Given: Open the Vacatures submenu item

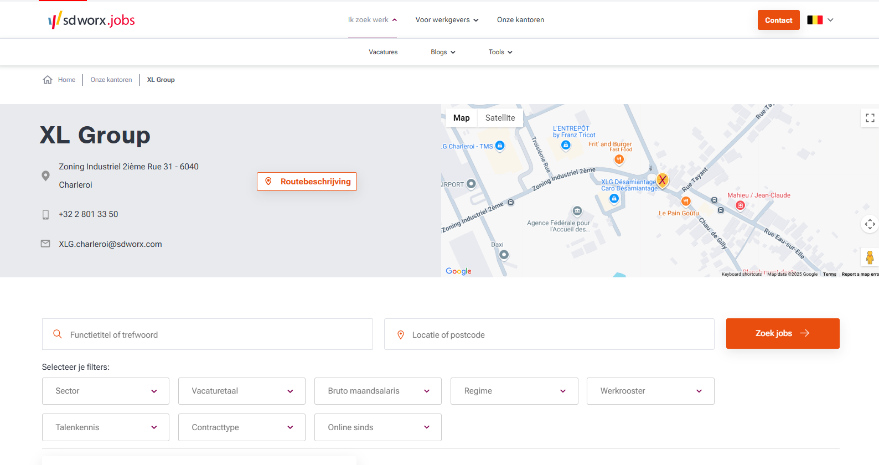Looking at the screenshot, I should pos(383,52).
